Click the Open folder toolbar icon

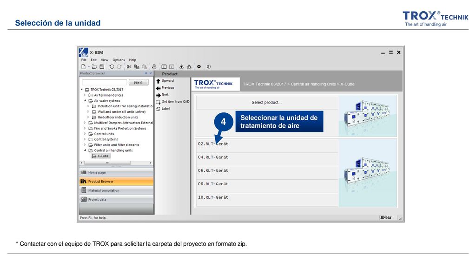point(94,67)
